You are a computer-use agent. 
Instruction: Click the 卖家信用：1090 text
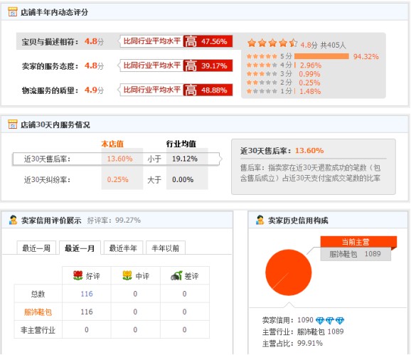click(288, 320)
